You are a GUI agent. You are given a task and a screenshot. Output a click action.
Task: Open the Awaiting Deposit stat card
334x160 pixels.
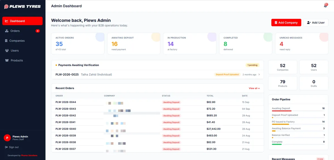(134, 43)
